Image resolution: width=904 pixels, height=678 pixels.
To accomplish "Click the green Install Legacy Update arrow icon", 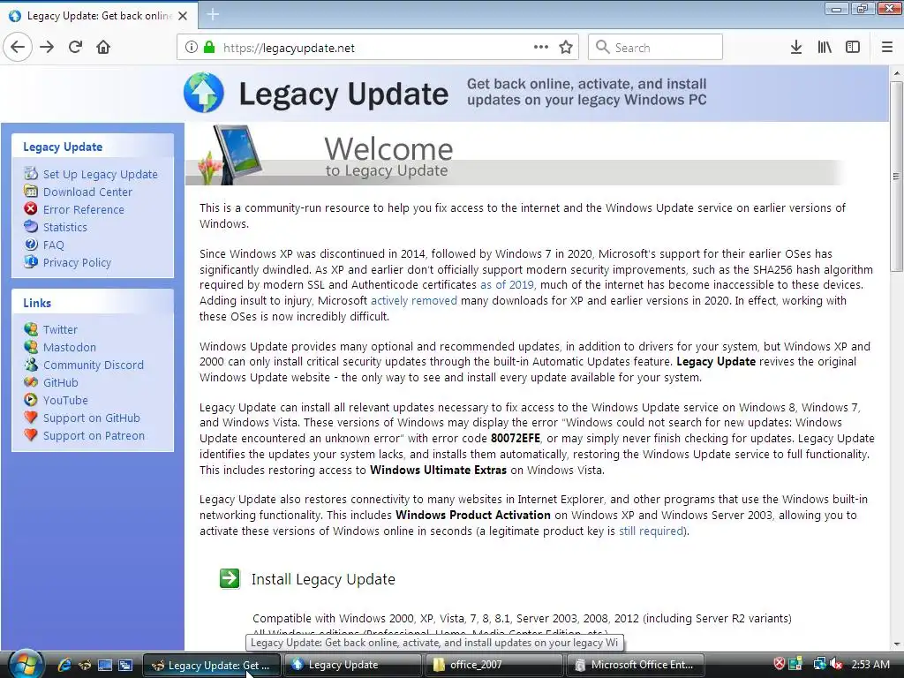I will click(230, 579).
